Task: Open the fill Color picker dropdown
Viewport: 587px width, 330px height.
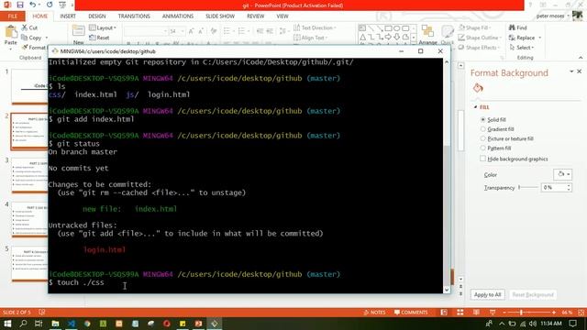Action: tap(562, 174)
